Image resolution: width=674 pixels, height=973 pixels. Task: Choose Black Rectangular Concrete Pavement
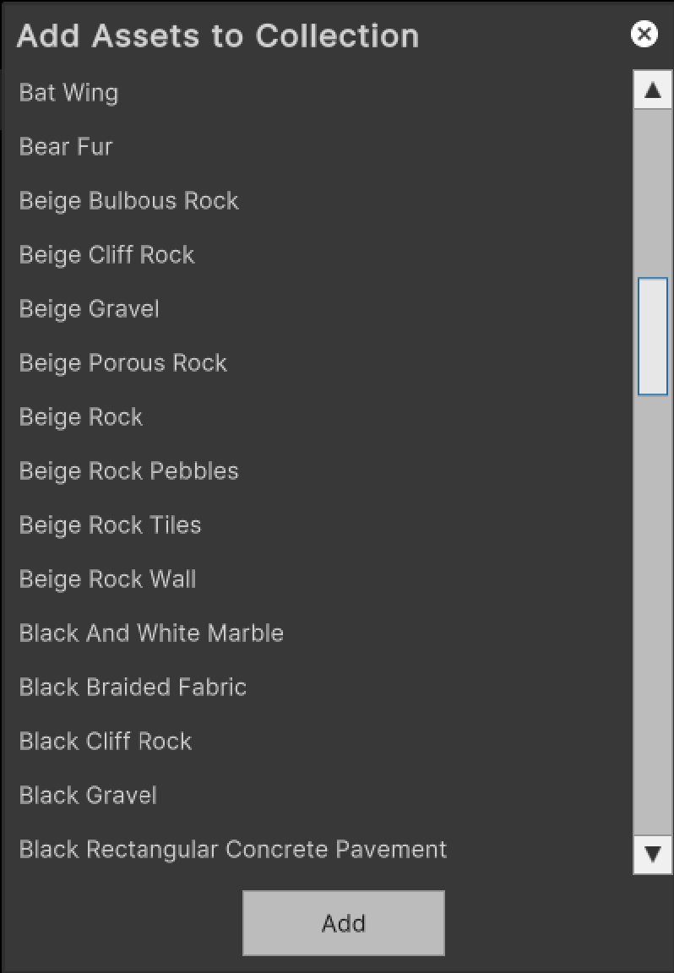pos(232,850)
